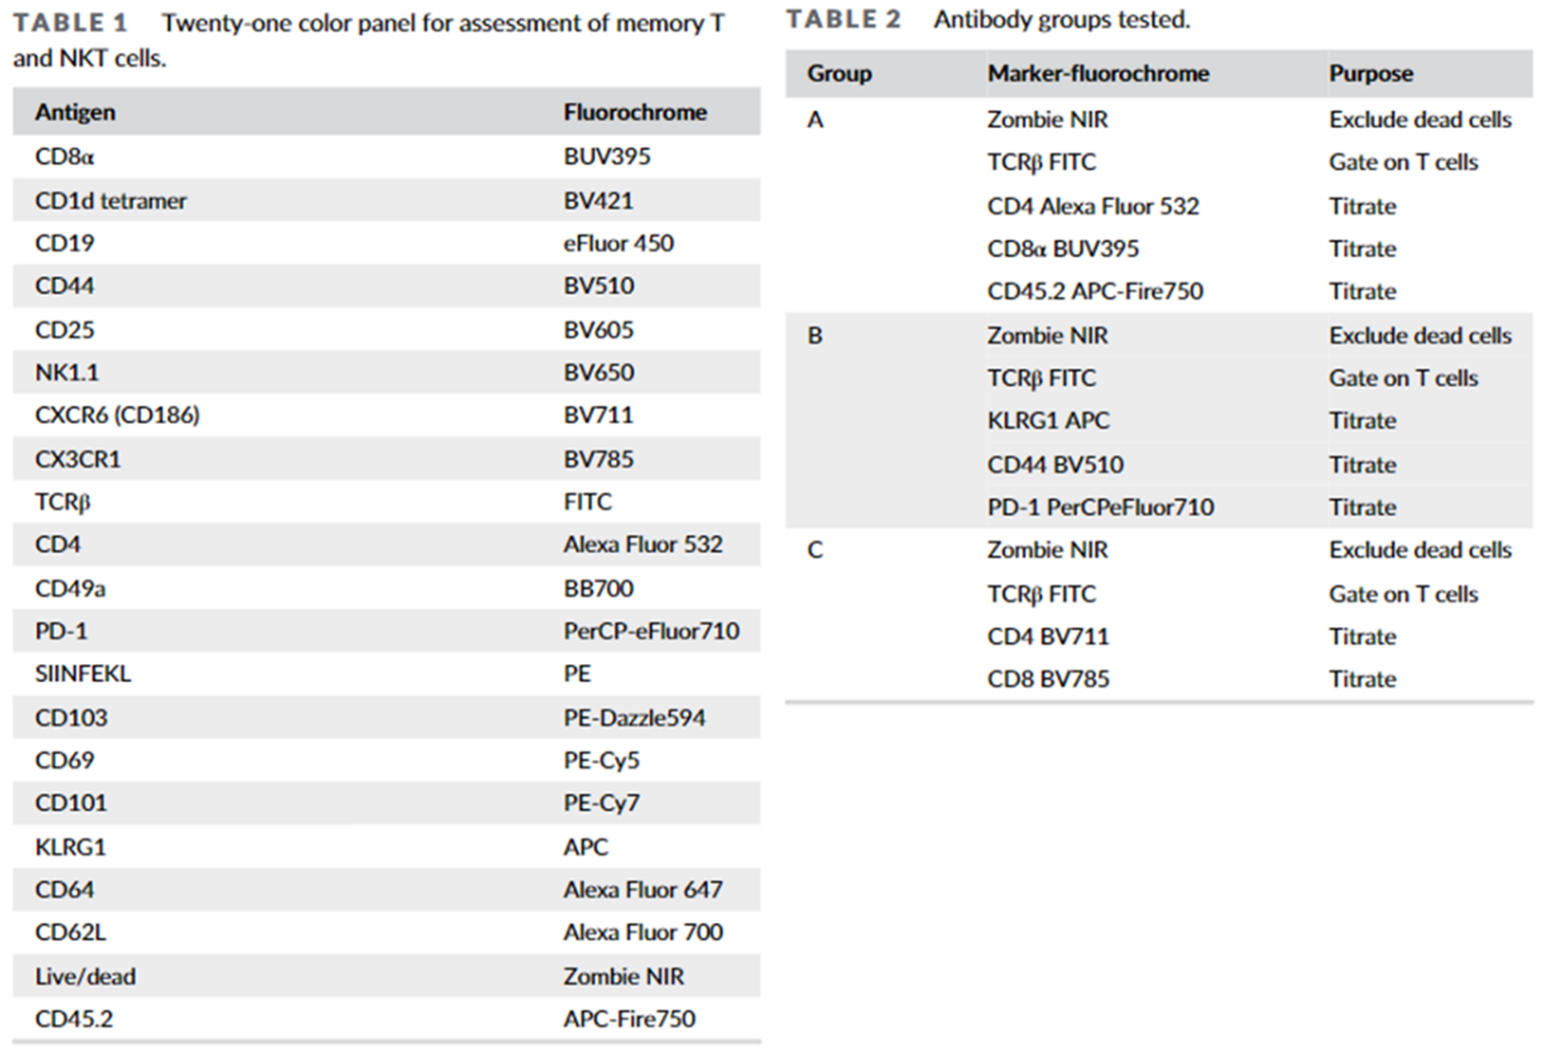Click the Live/dead antigen cell

tap(85, 976)
